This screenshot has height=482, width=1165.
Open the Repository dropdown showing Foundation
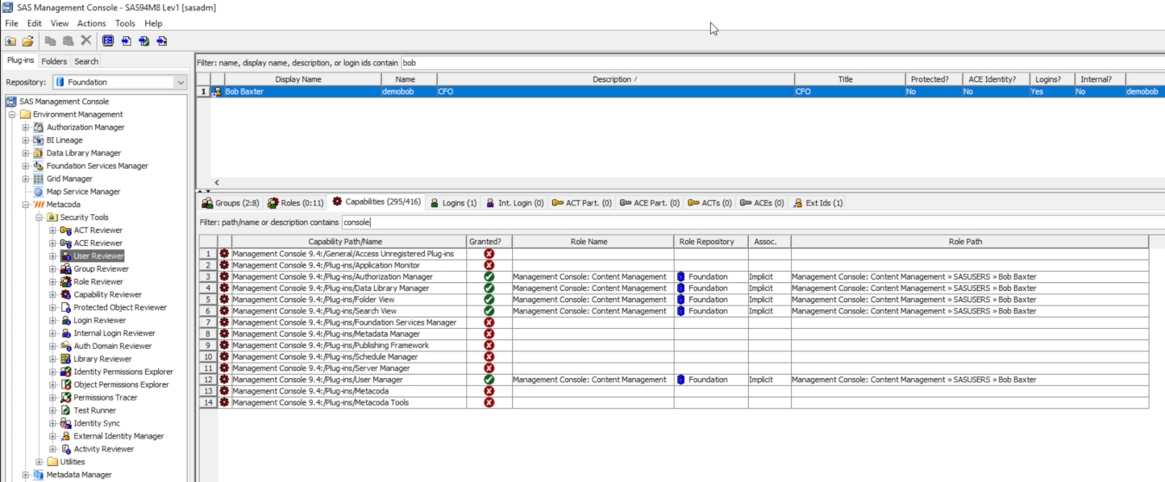click(x=181, y=81)
